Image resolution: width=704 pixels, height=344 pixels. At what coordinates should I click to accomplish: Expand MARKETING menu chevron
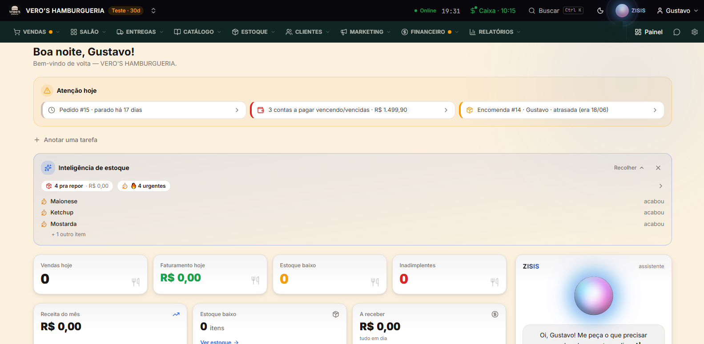389,32
